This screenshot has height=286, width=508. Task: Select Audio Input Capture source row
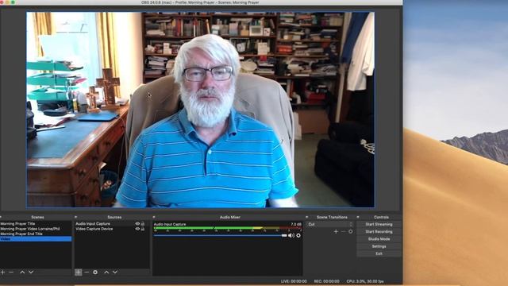(x=112, y=224)
